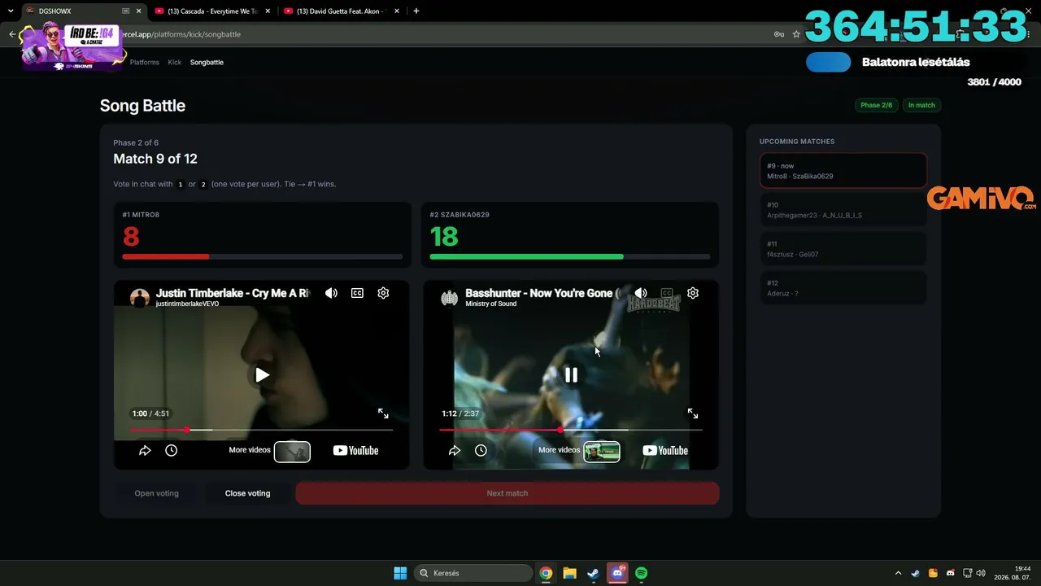Click the Steam icon in the system tray
Screen dimensions: 1041x586
click(915, 573)
